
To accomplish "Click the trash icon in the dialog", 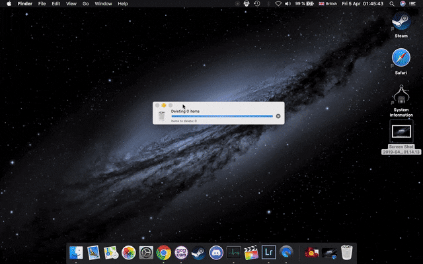I will click(x=161, y=116).
